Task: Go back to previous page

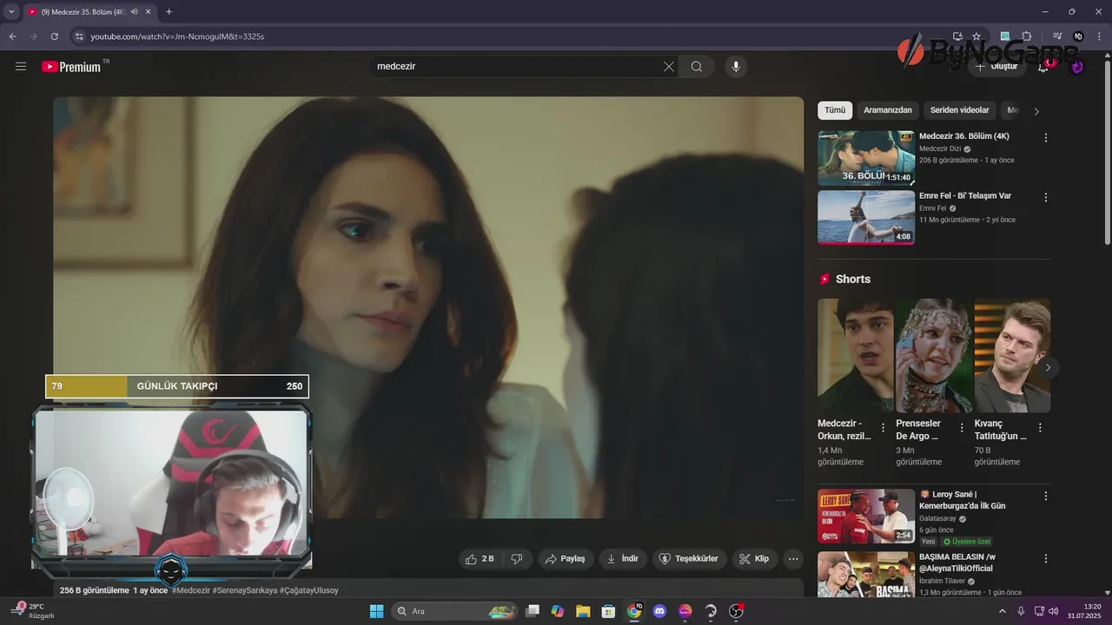Action: tap(12, 36)
